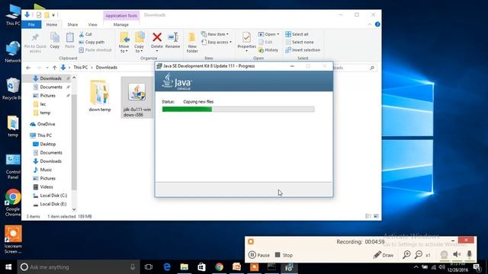Image resolution: width=488 pixels, height=274 pixels.
Task: Open New item dropdown
Action: (215, 34)
